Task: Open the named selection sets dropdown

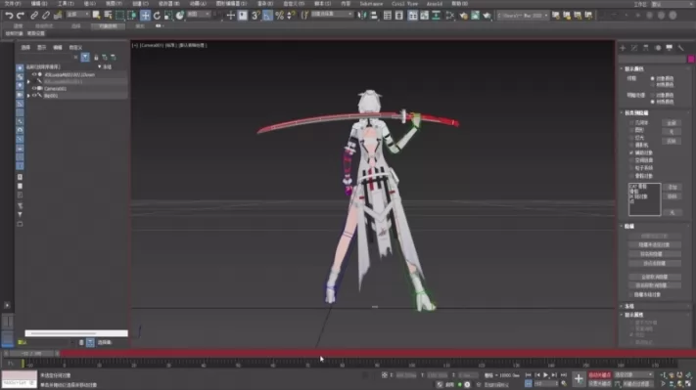Action: 332,15
